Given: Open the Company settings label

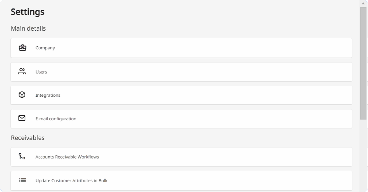Looking at the screenshot, I should [x=45, y=48].
